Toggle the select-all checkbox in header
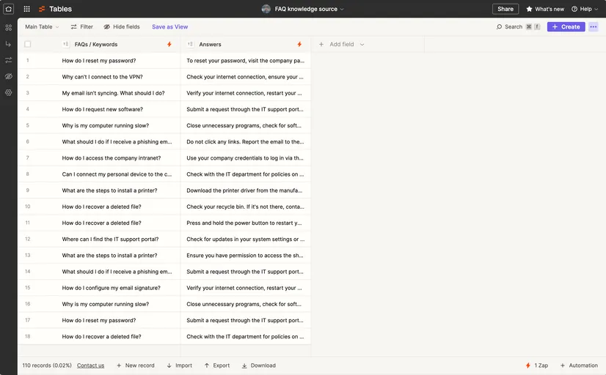Viewport: 606px width, 375px height. tap(27, 45)
